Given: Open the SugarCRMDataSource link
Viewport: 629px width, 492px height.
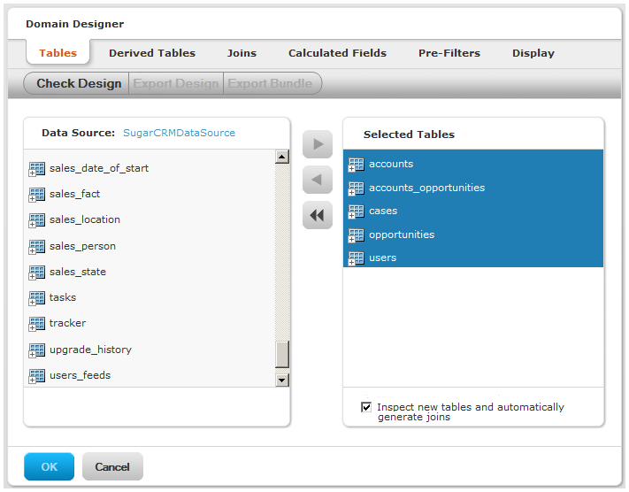Looking at the screenshot, I should click(x=179, y=133).
